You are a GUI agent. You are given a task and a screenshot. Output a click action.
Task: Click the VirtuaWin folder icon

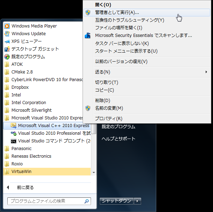click(7, 172)
